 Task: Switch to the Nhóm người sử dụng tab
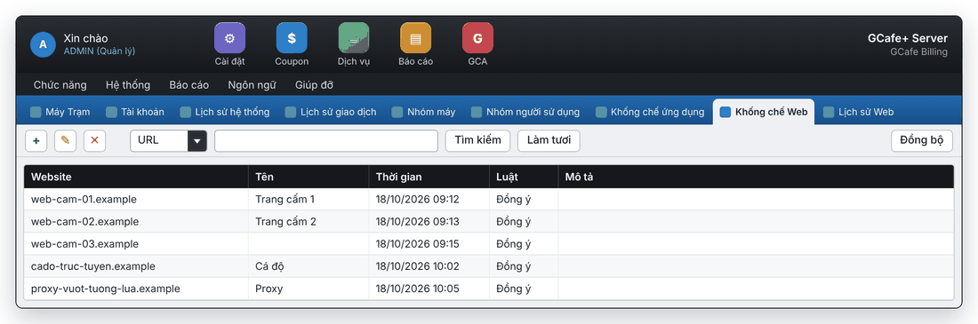coord(525,112)
